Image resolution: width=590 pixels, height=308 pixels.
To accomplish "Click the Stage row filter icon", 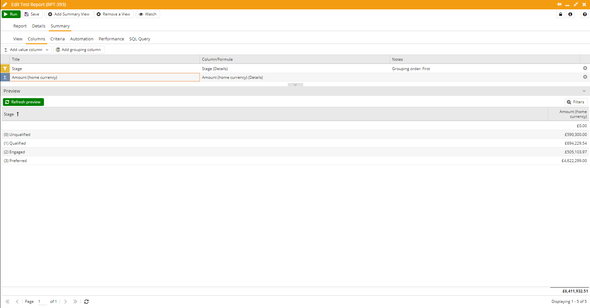I will point(5,68).
